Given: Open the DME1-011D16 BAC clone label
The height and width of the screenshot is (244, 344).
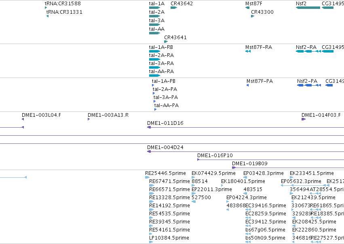Looking at the screenshot, I should 165,123.
